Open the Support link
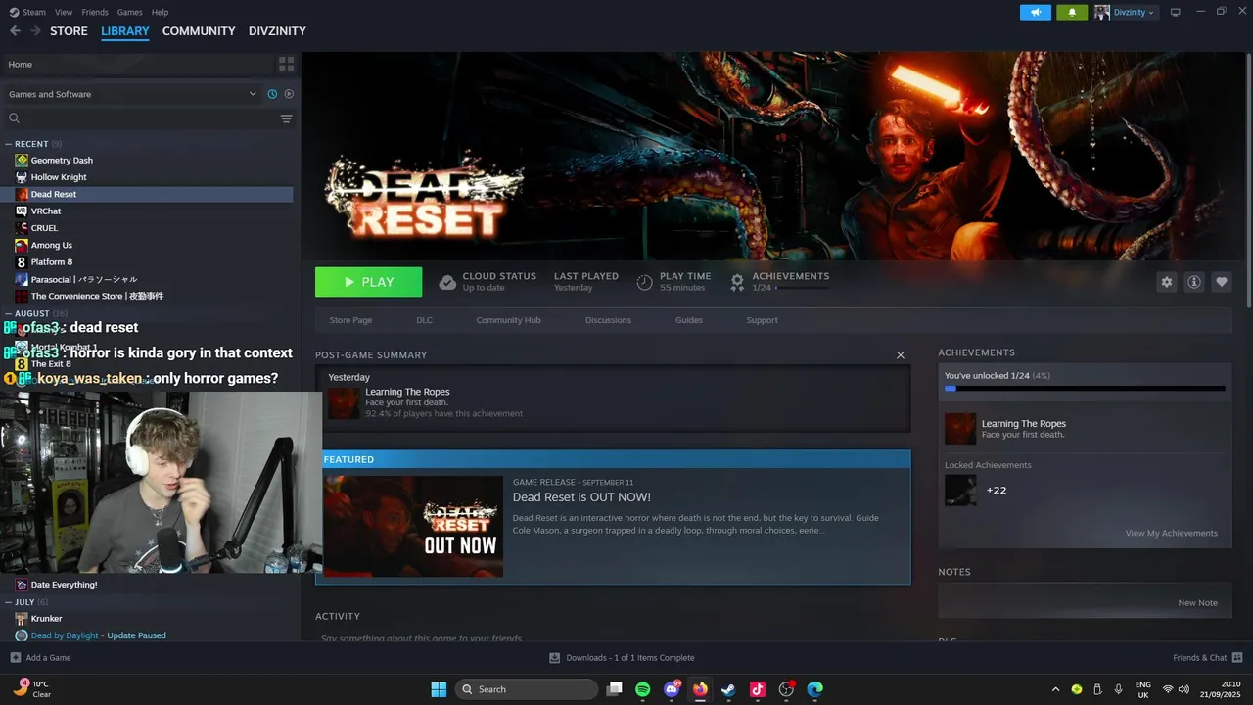This screenshot has width=1253, height=705. (762, 320)
